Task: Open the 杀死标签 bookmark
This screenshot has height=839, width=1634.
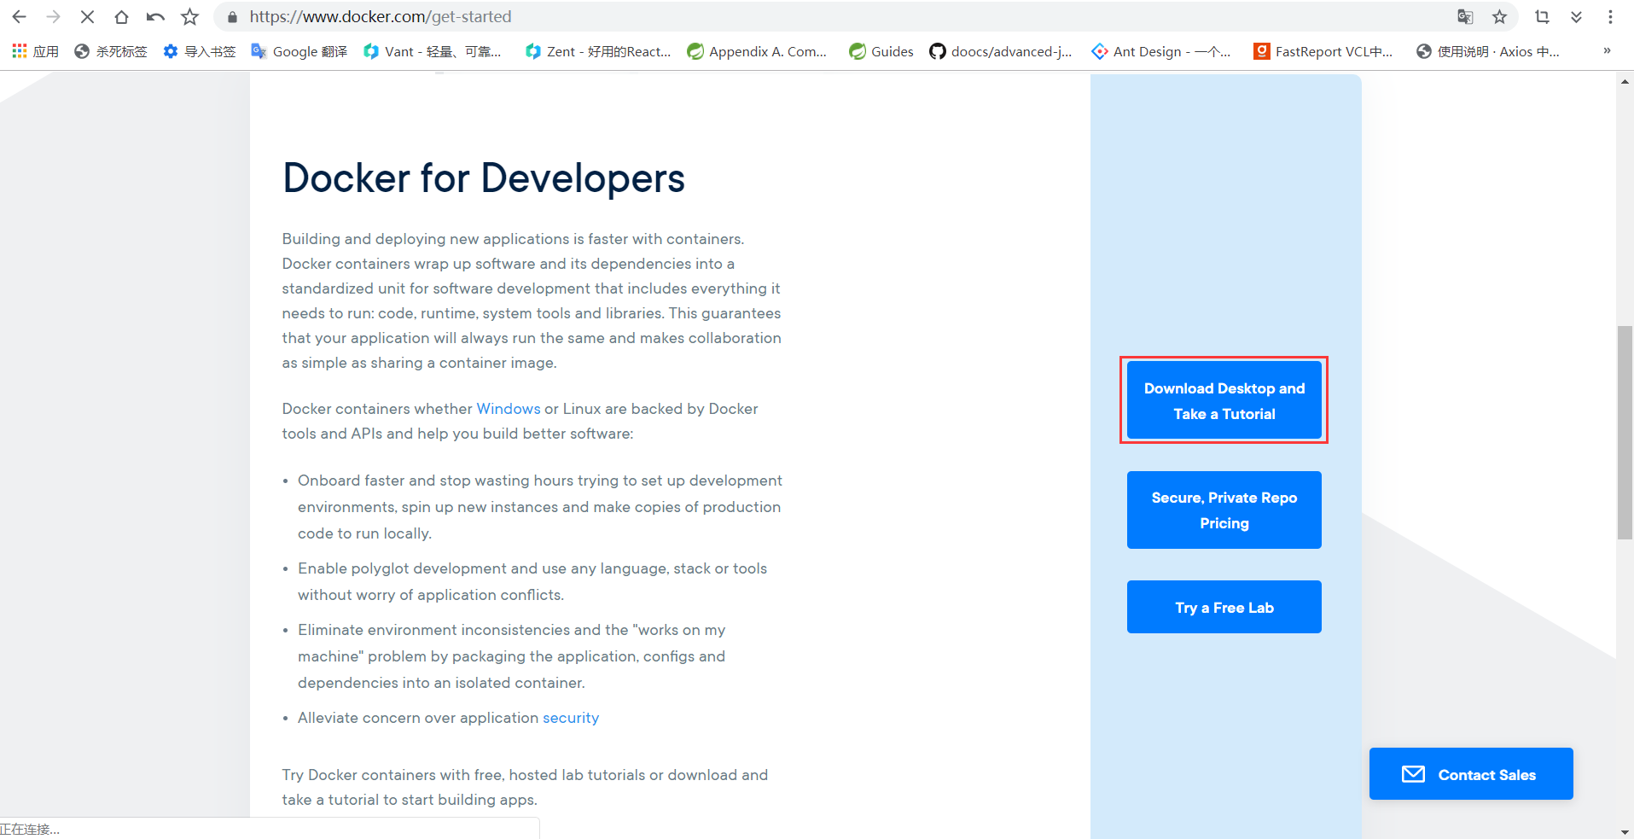Action: coord(111,51)
